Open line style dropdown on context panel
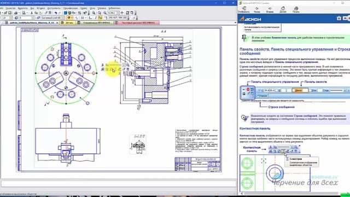 tap(124, 65)
